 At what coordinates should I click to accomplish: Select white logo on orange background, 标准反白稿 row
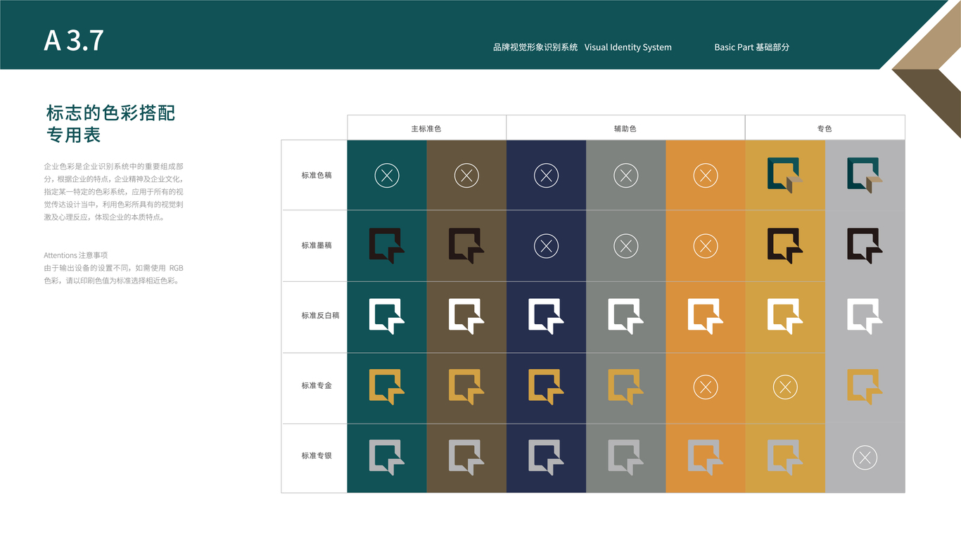click(706, 316)
